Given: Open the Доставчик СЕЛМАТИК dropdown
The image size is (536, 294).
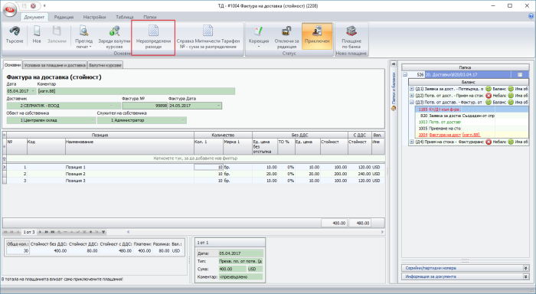Looking at the screenshot, I should coord(111,106).
